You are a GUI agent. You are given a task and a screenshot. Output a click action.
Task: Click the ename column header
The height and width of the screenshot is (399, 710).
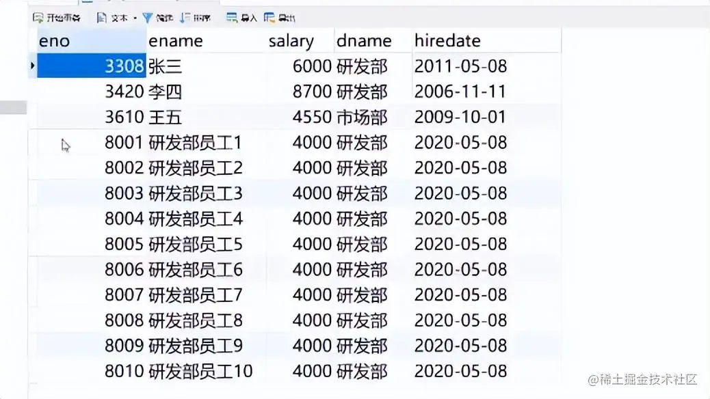(x=207, y=41)
